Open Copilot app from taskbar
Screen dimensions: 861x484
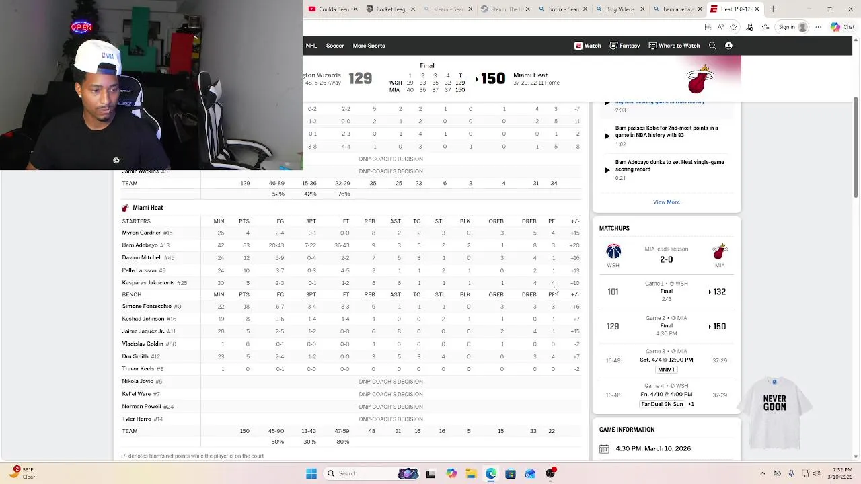tap(451, 473)
